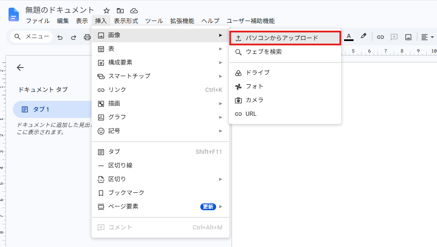Click the back arrow in tabs panel
Screen dimensions: 437x247
click(20, 68)
